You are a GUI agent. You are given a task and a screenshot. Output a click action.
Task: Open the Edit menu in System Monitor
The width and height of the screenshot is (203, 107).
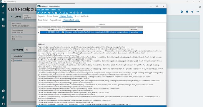pyautogui.click(x=42, y=10)
